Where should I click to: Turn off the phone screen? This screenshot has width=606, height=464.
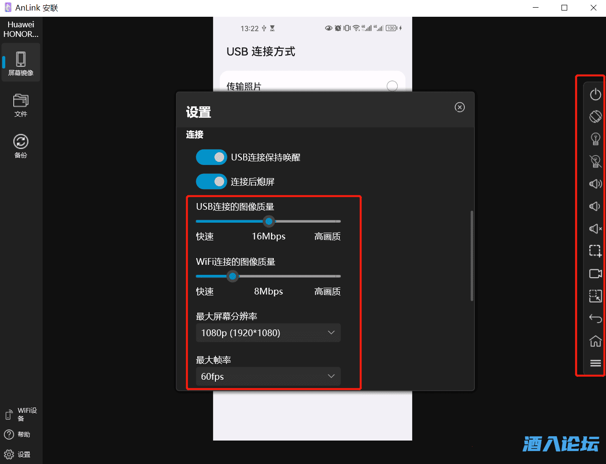595,161
